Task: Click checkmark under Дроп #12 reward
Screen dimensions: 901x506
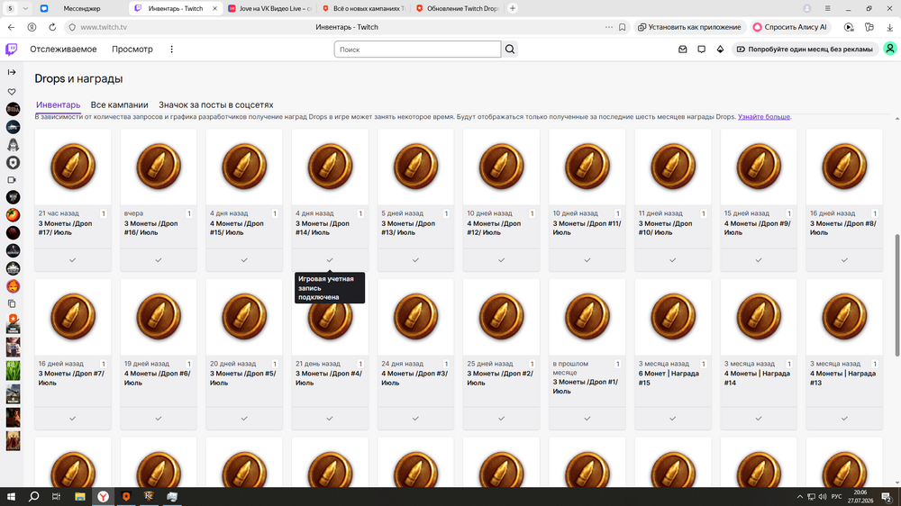Action: coord(501,260)
